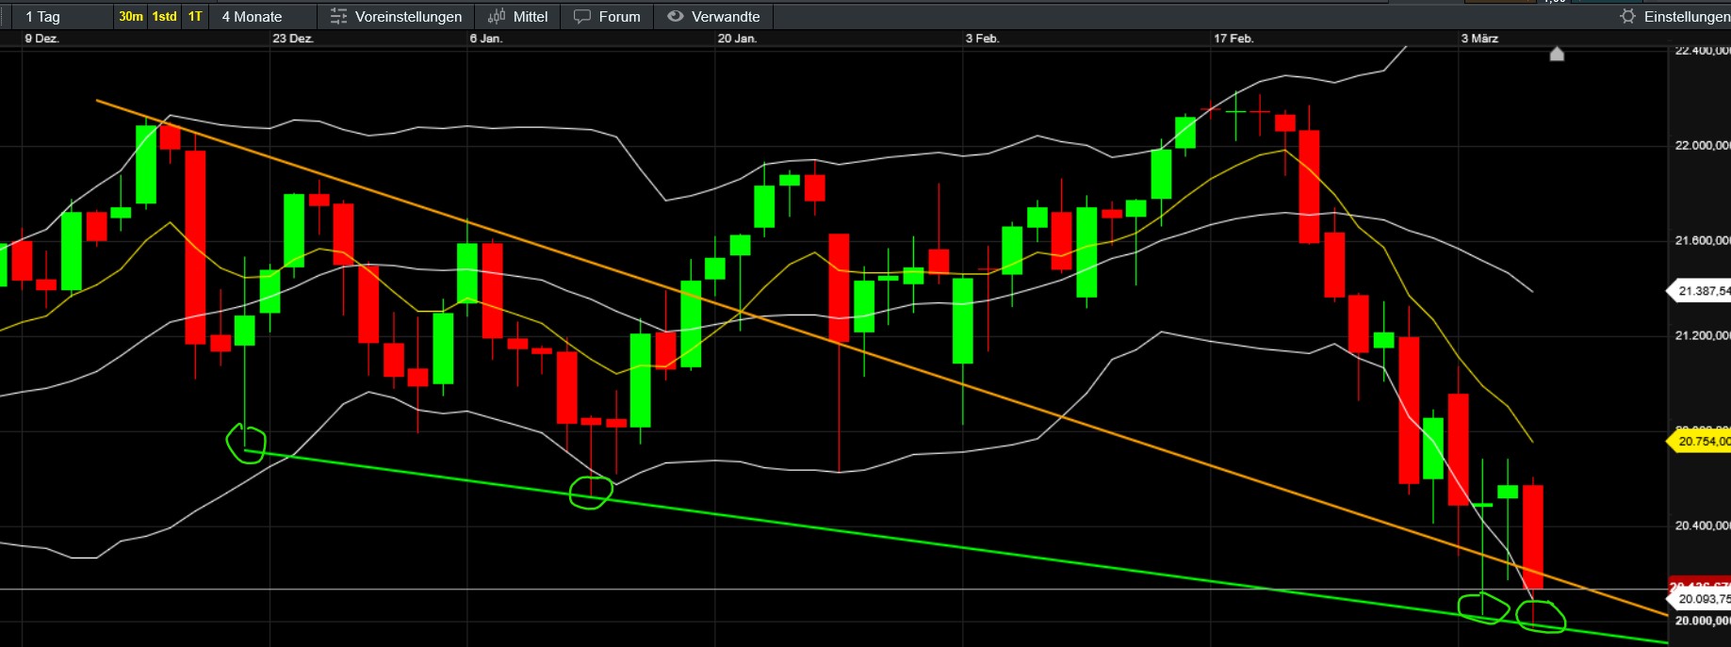This screenshot has width=1731, height=647.
Task: Click the white 21.387,54 price tag
Action: click(1700, 291)
